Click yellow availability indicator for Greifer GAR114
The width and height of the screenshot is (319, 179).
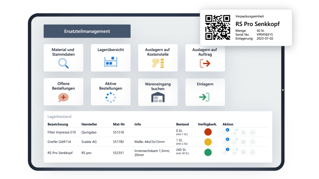point(208,142)
